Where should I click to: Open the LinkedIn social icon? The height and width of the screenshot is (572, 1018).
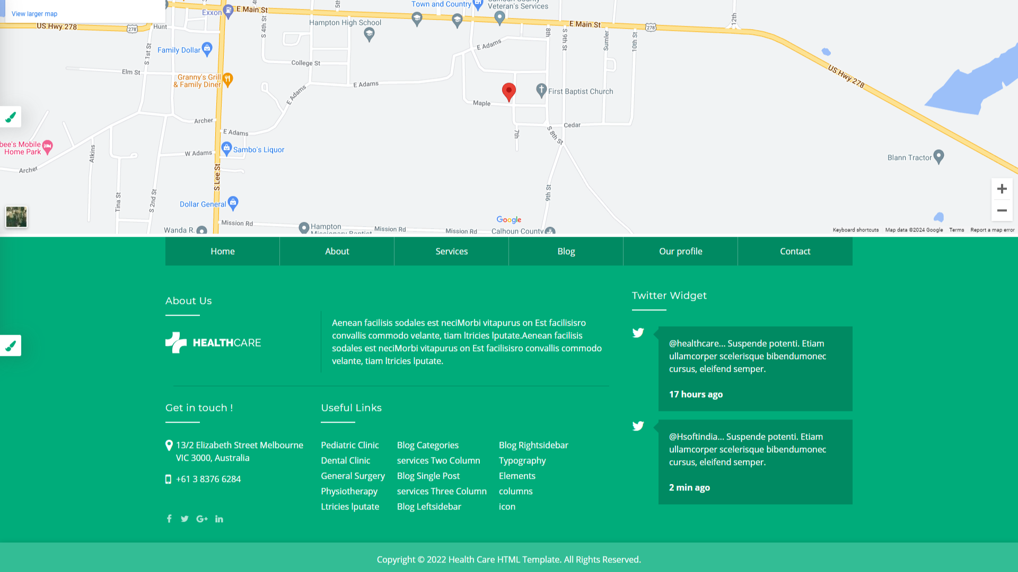(219, 519)
